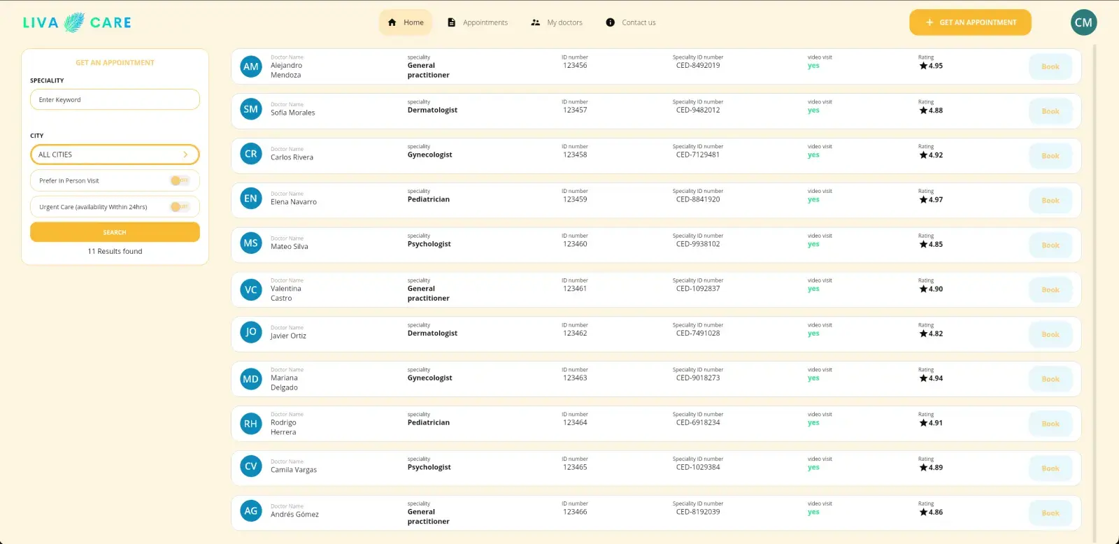This screenshot has height=544, width=1119.
Task: Open My doctors in the top navigation
Action: 557,22
